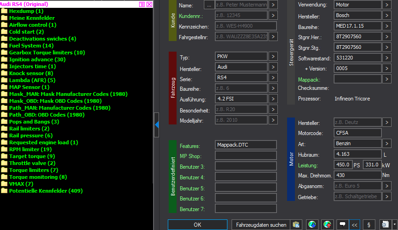Open the arrow next to Softwarestand 531220
The width and height of the screenshot is (398, 230).
pos(386,58)
